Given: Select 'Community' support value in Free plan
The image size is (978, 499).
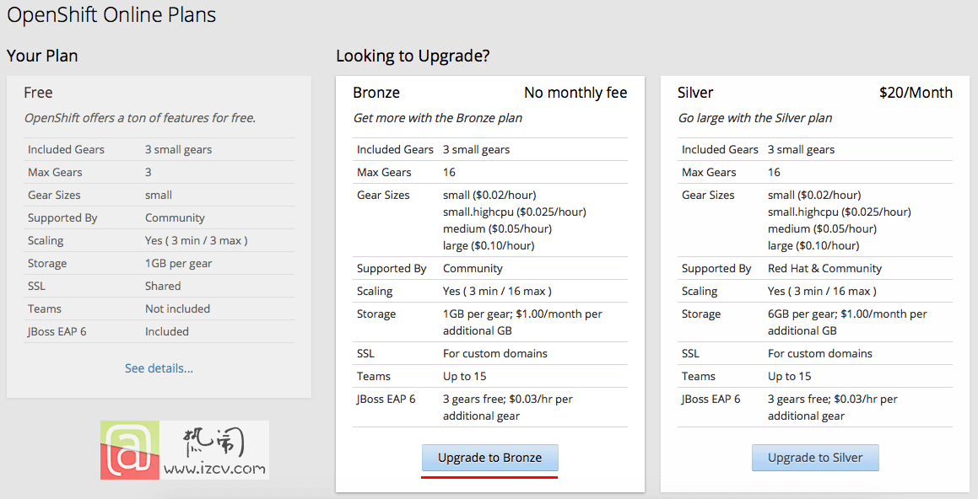Looking at the screenshot, I should (175, 218).
